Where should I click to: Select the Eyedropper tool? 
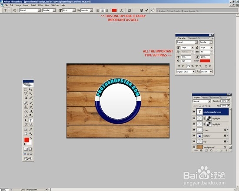click(31, 129)
